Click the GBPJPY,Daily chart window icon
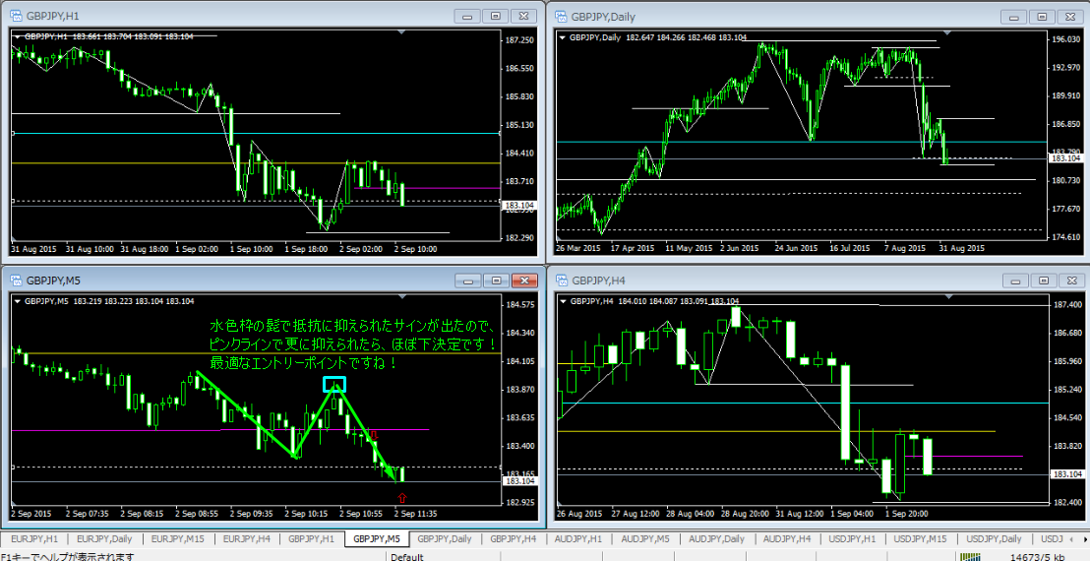This screenshot has height=561, width=1090. point(561,16)
